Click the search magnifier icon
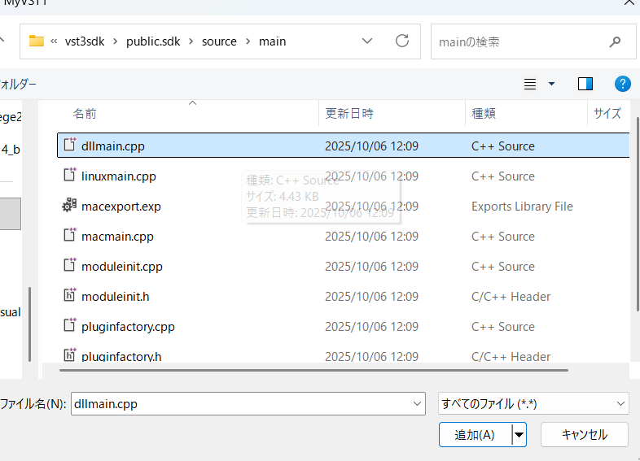The height and width of the screenshot is (461, 640). (616, 41)
